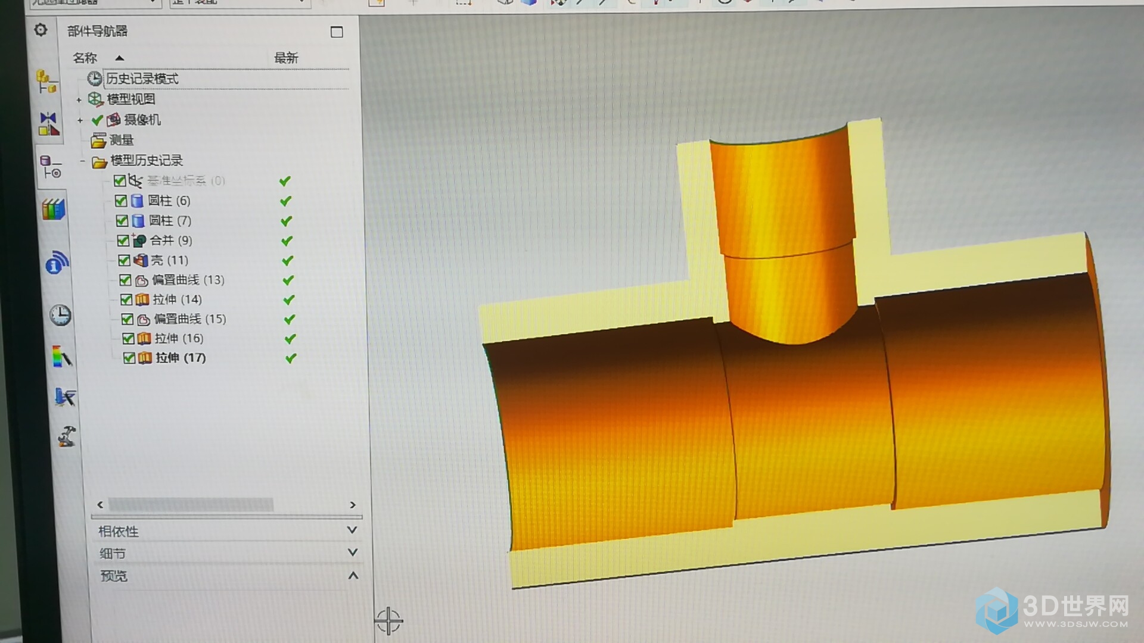Expand the 相依性 section
Viewport: 1144px width, 643px height.
(x=227, y=530)
